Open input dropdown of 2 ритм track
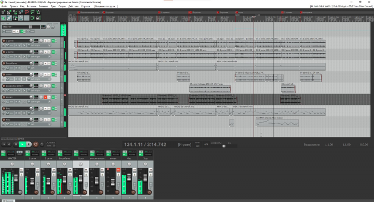 coord(39,57)
